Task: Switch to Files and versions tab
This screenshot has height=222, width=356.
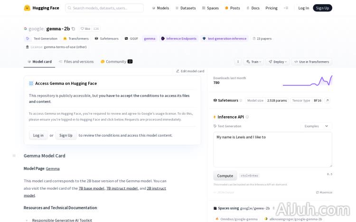Action: [76, 62]
